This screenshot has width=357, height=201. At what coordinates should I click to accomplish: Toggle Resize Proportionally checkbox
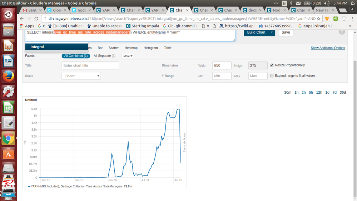click(272, 65)
